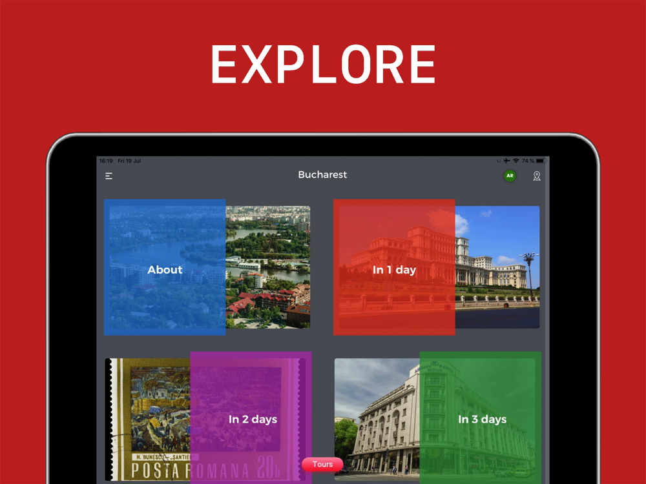646x484 pixels.
Task: Click the airplane mode icon
Action: [x=506, y=161]
